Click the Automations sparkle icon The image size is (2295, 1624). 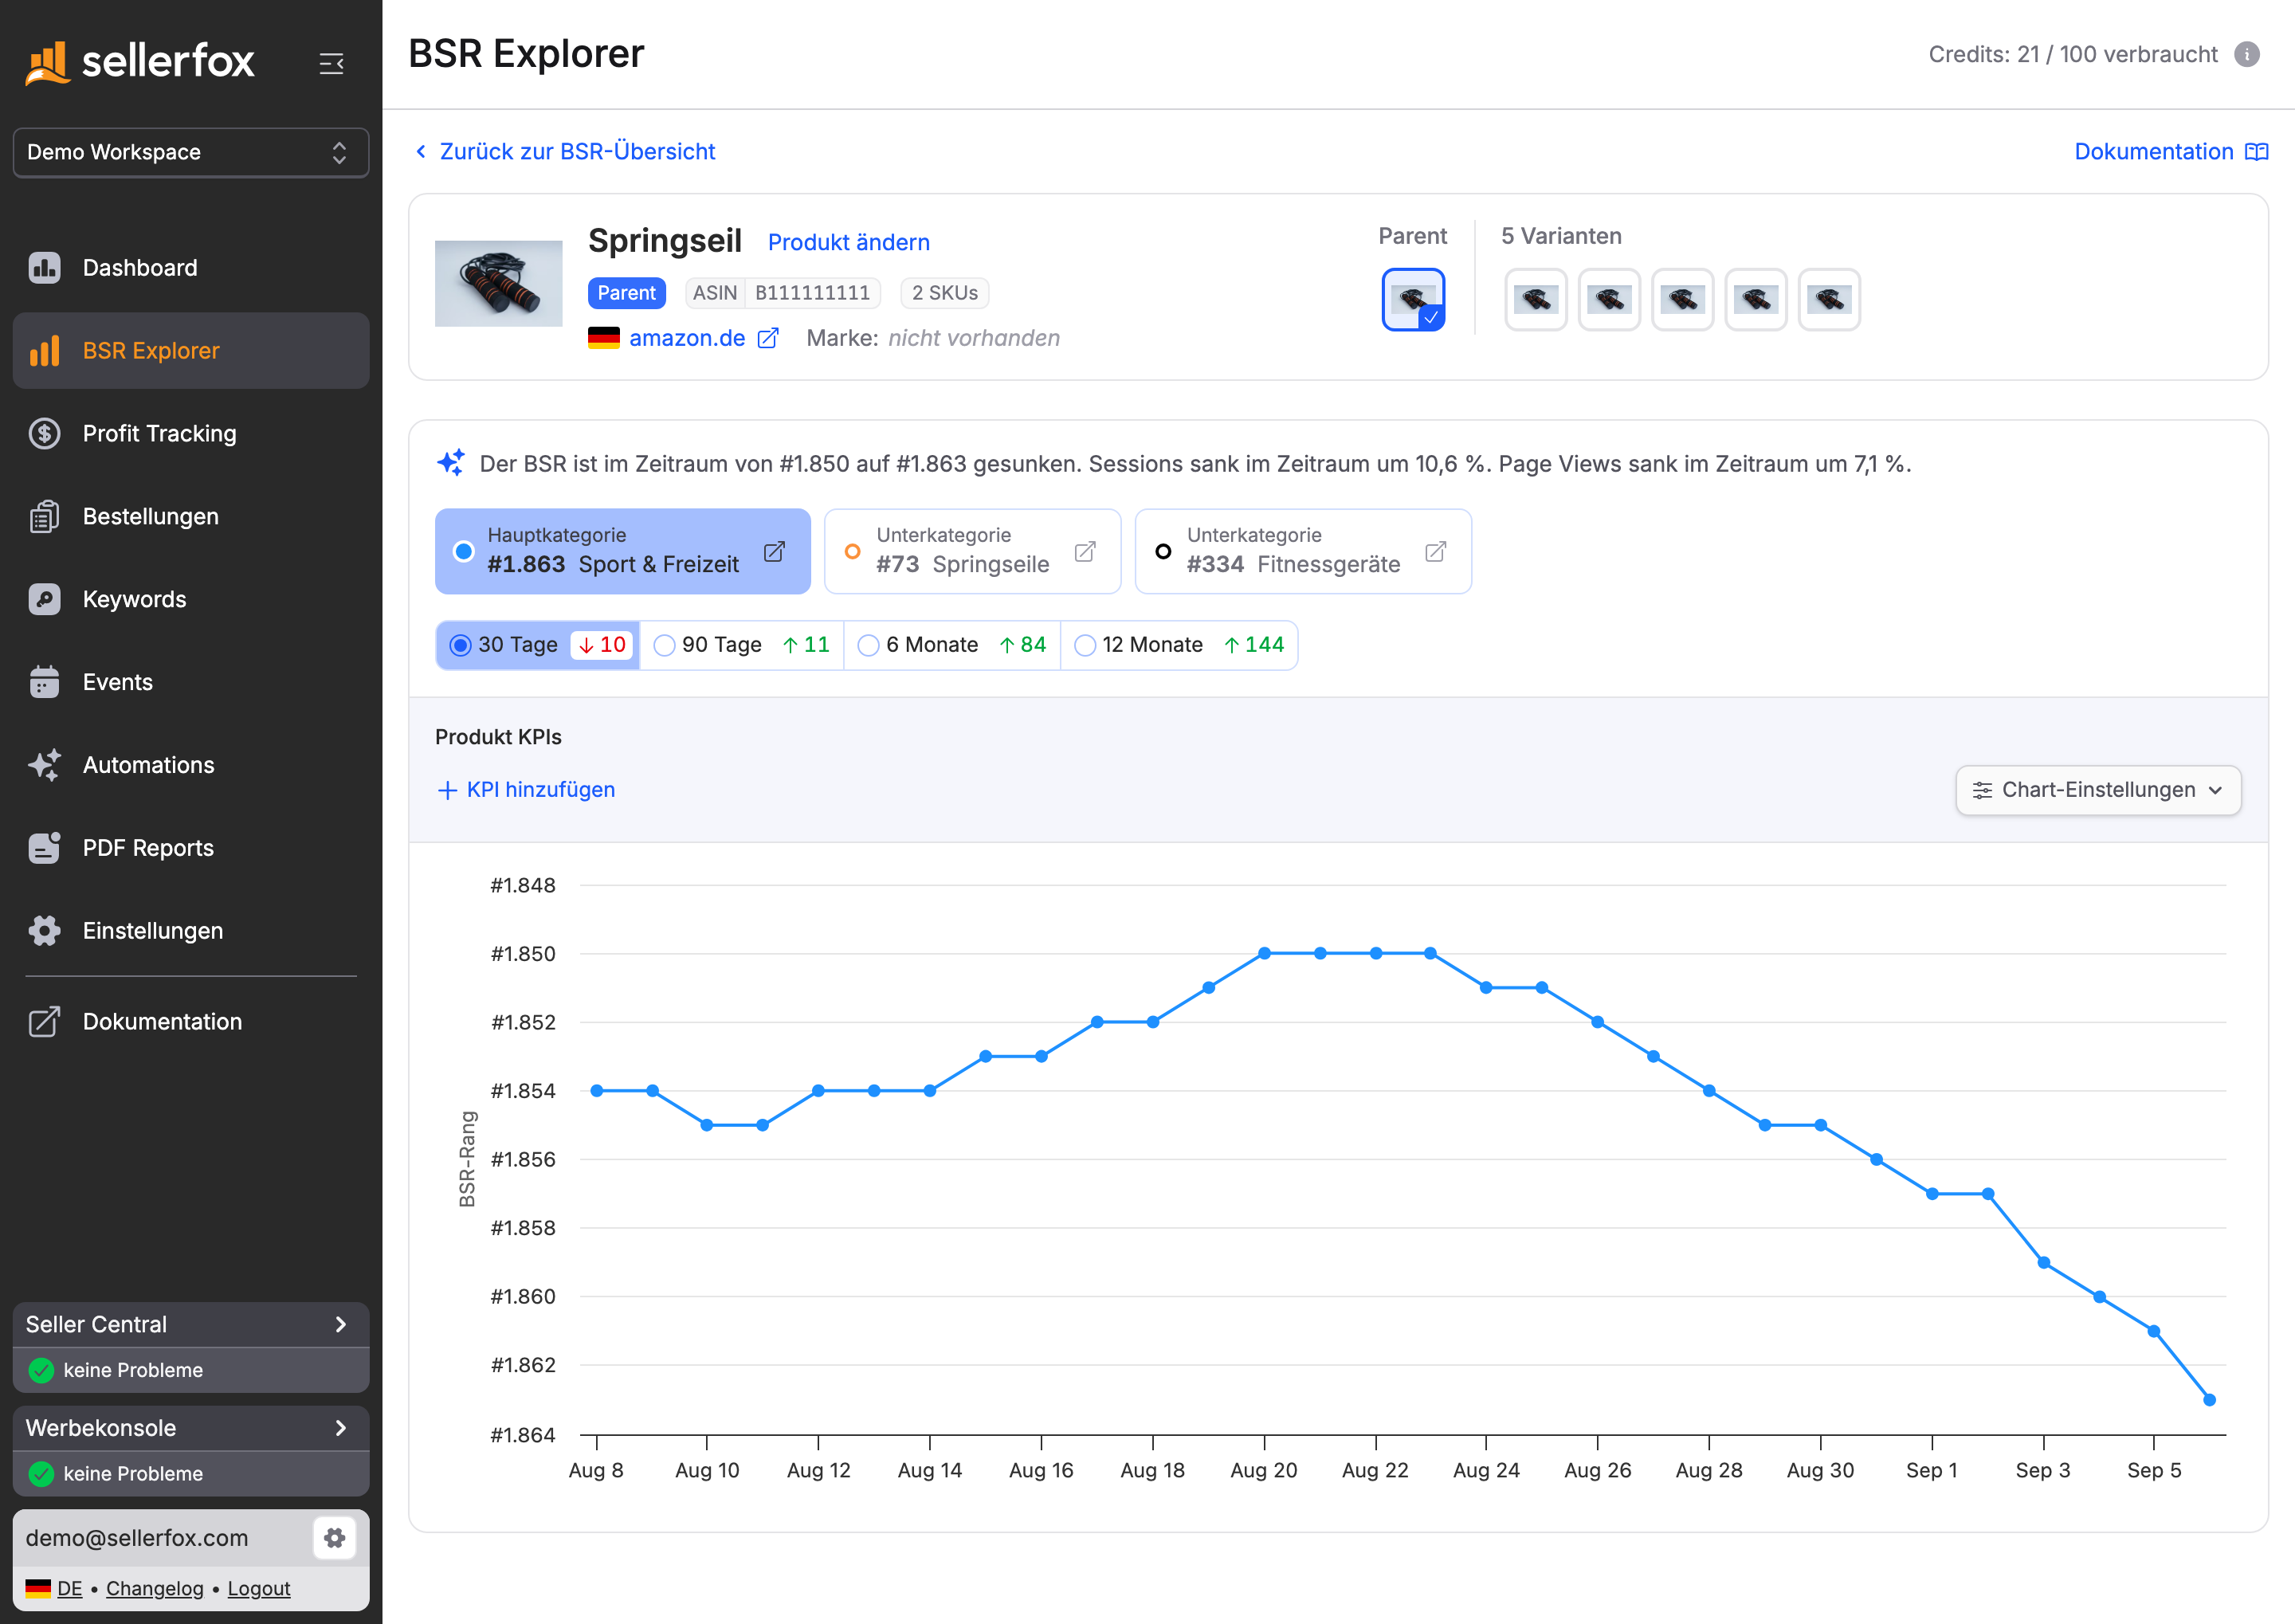coord(45,765)
